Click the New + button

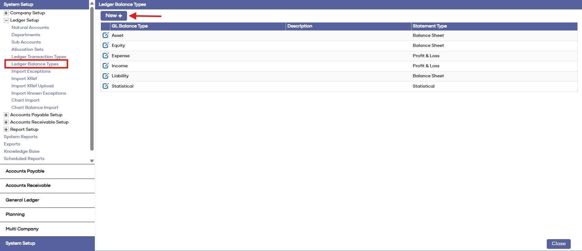click(x=114, y=16)
